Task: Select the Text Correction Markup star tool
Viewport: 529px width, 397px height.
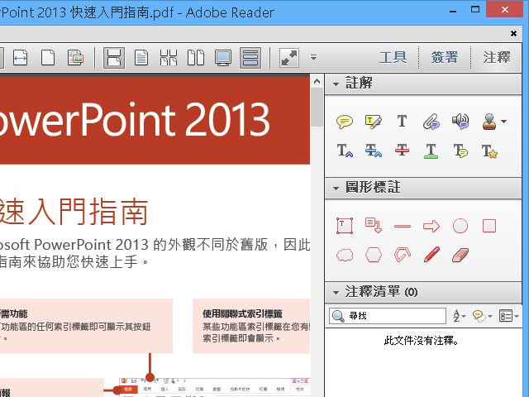Action: [489, 151]
